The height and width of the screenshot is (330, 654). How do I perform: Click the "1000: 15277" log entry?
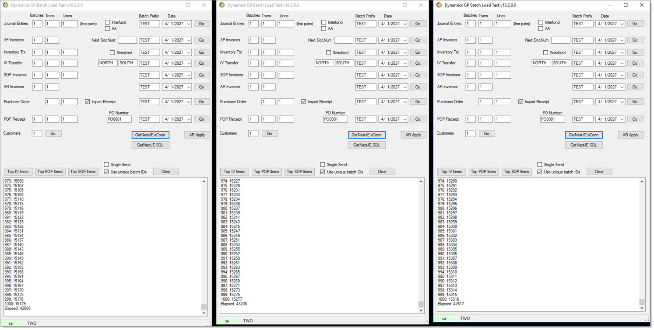coord(231,299)
